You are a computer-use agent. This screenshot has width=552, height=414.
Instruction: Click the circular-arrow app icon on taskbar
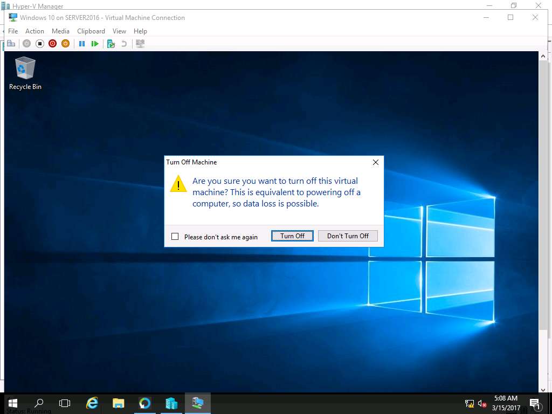(144, 403)
